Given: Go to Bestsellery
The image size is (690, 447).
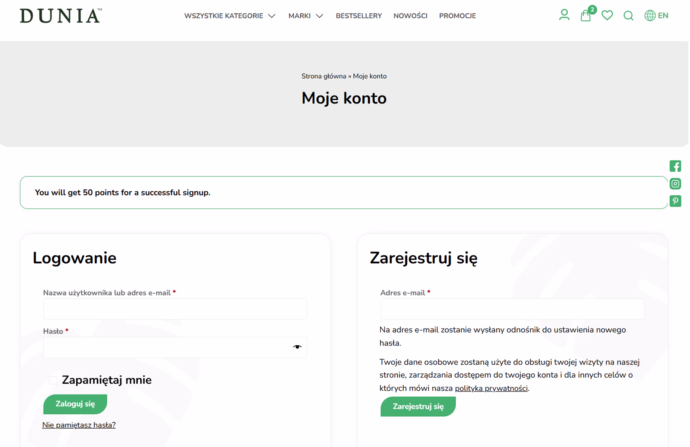Looking at the screenshot, I should click(359, 16).
